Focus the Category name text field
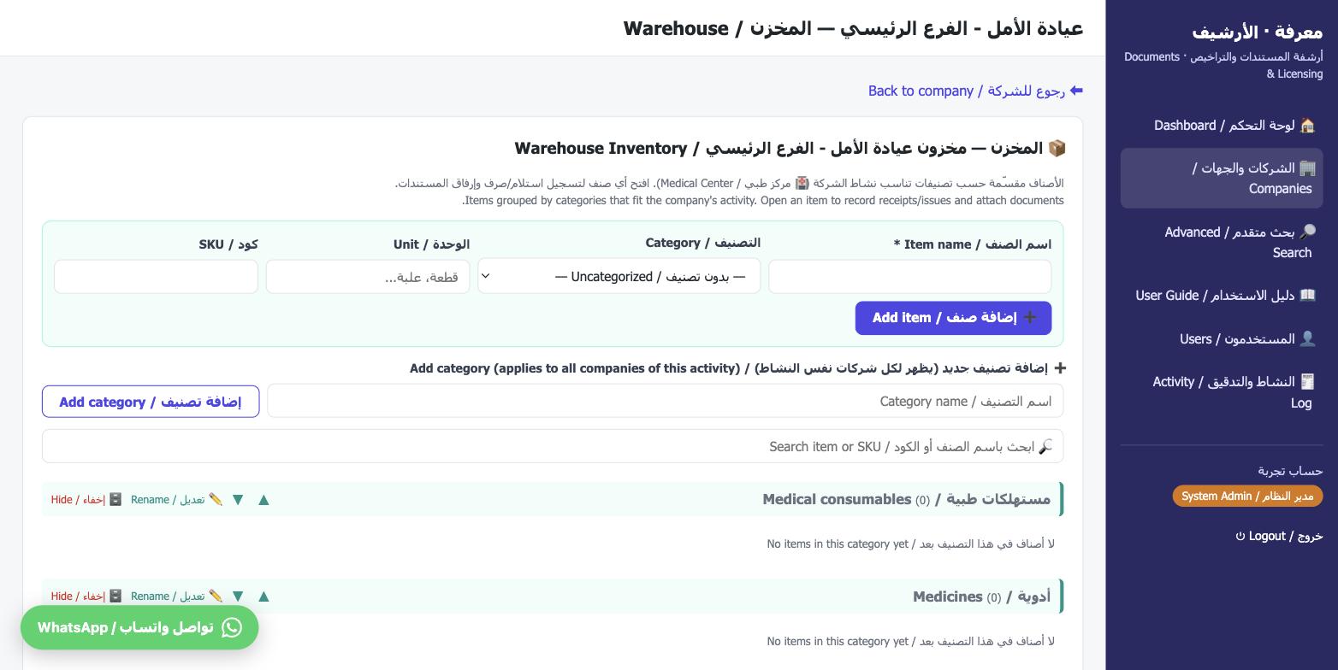The image size is (1338, 670). click(x=665, y=402)
